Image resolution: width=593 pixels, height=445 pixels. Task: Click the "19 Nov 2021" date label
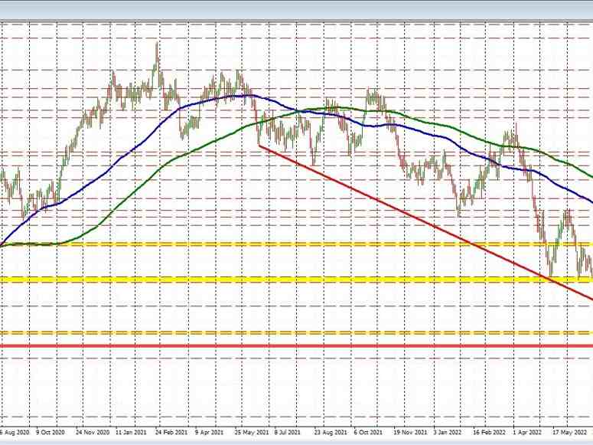tap(410, 432)
